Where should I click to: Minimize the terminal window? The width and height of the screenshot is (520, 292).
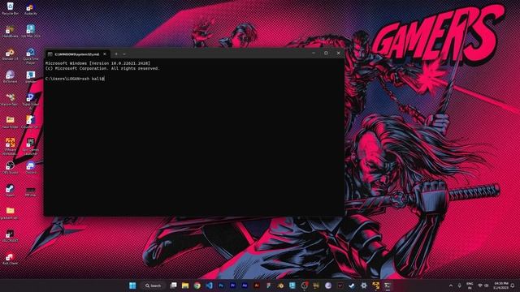pos(314,53)
